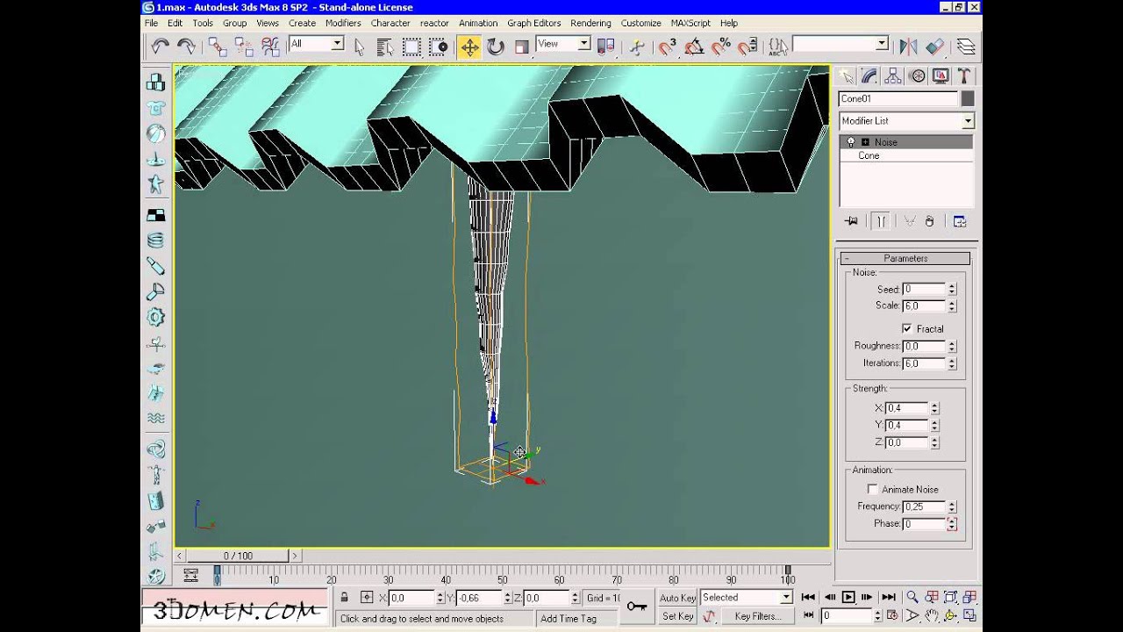
Task: Click the Seed spinner arrows
Action: point(952,289)
